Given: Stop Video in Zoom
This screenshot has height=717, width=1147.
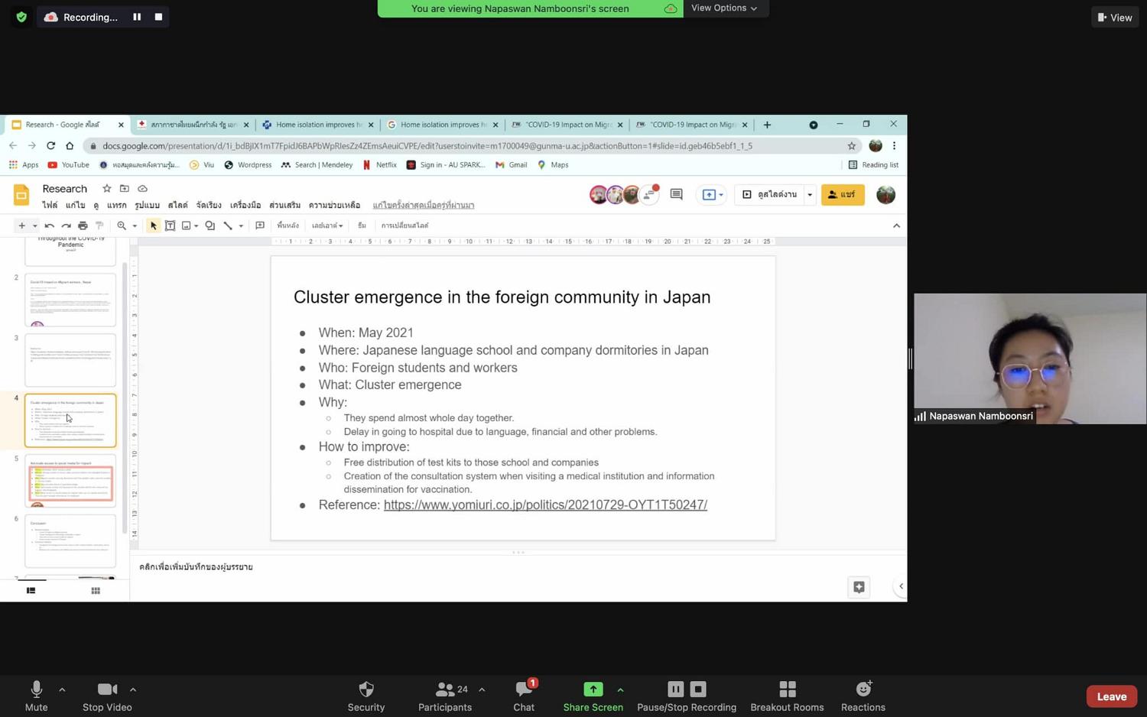Looking at the screenshot, I should coord(107,696).
